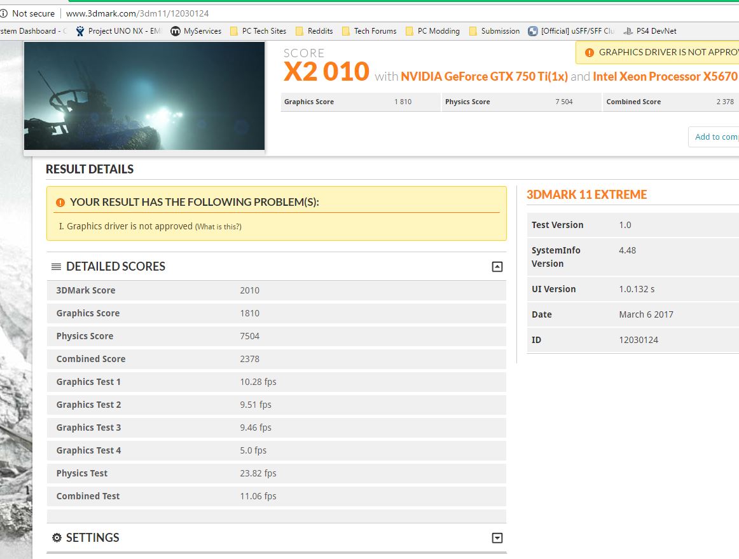Click the warning icon beside YOUR RESULT HAS PROBLEM(S)

pyautogui.click(x=60, y=203)
